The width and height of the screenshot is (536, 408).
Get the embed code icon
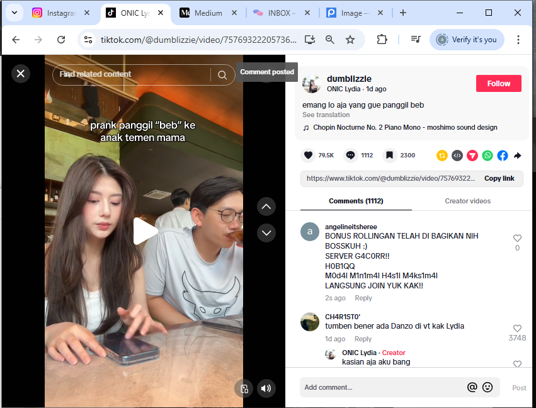(457, 156)
